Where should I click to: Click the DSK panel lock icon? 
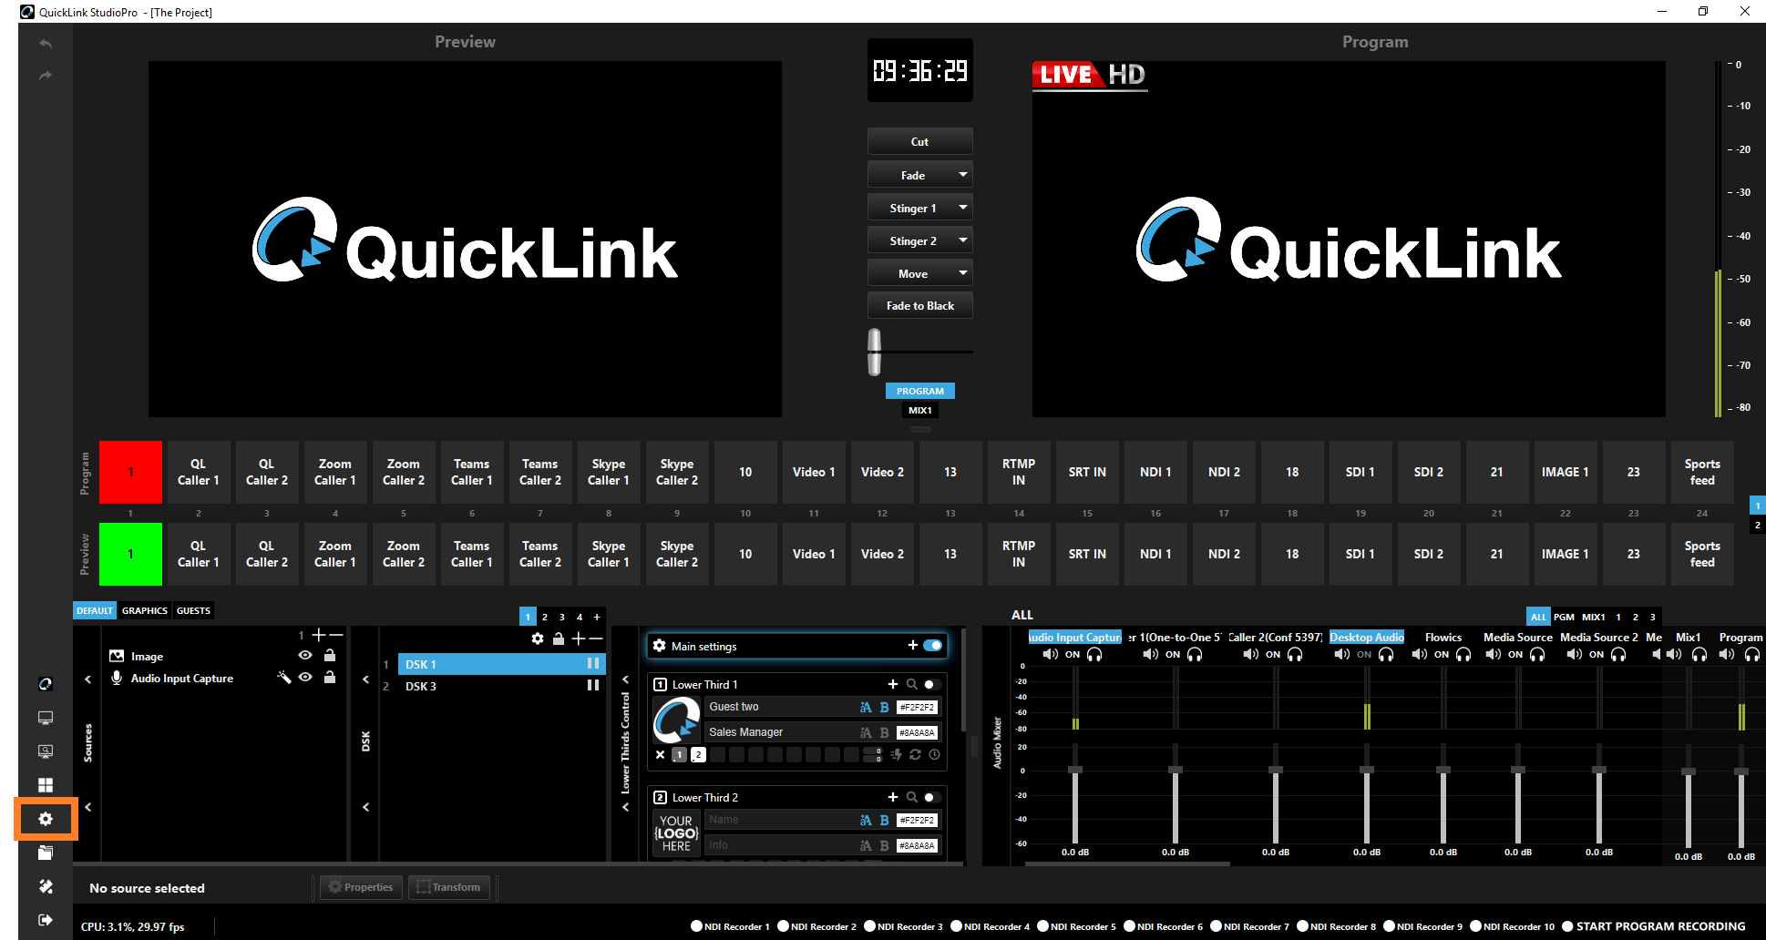click(558, 639)
